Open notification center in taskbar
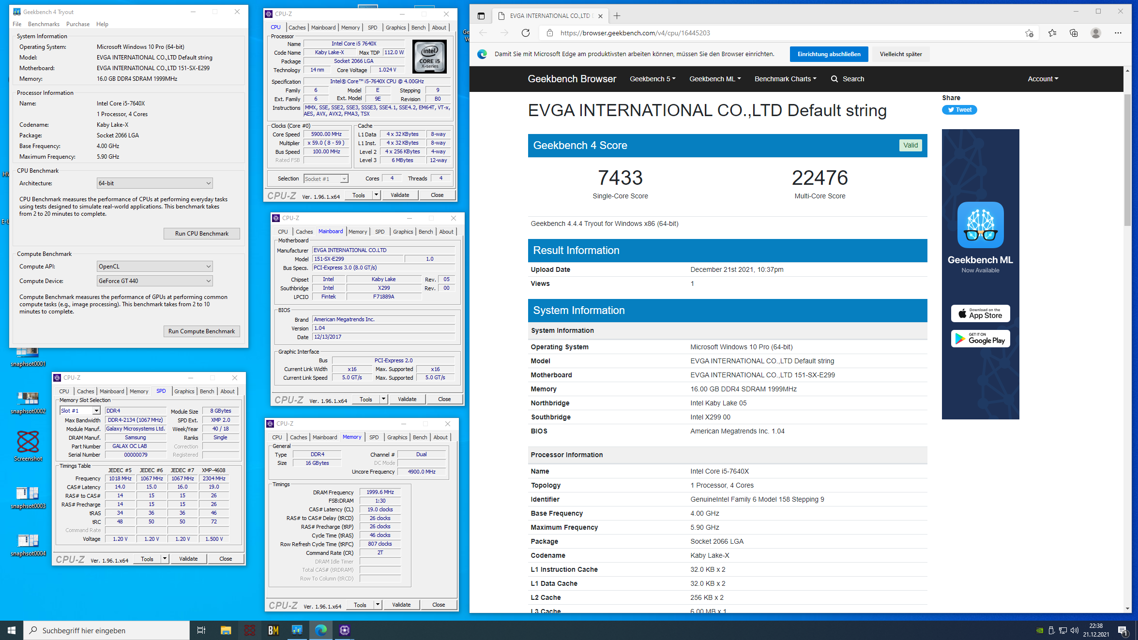Screen dimensions: 1138x640 tap(1123, 630)
